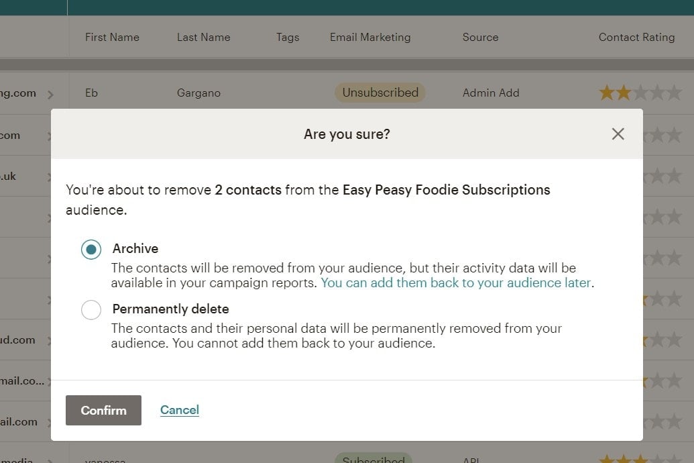Expand the Eb Gargano contact row chevron
The width and height of the screenshot is (694, 463).
(x=50, y=95)
